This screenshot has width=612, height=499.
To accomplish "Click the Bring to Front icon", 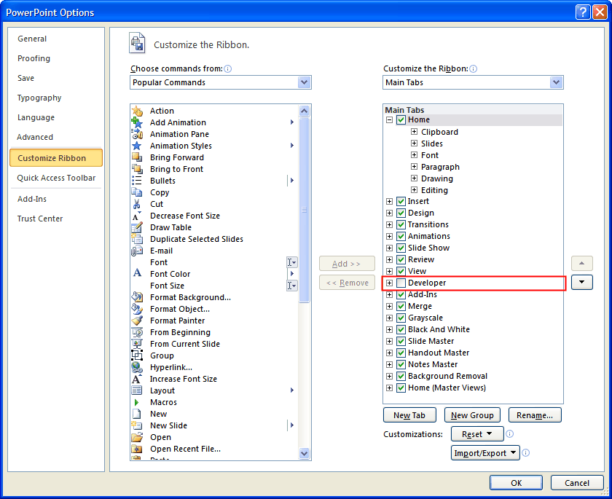I will [x=137, y=169].
